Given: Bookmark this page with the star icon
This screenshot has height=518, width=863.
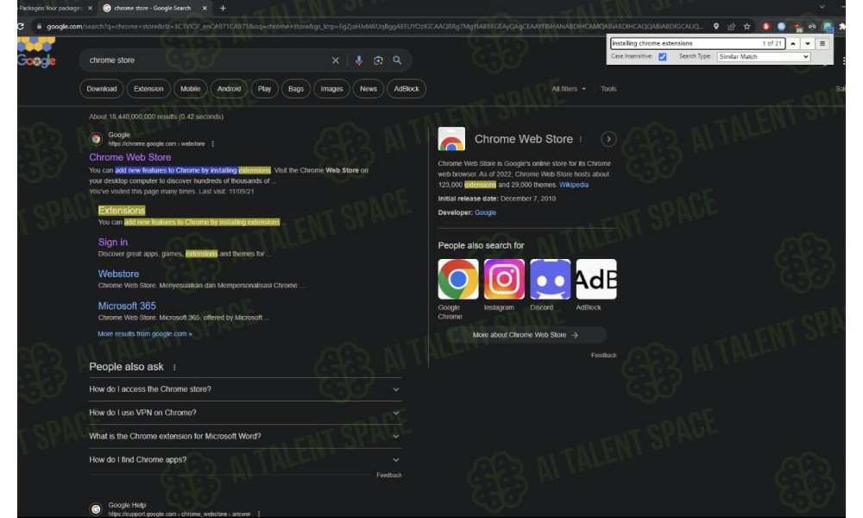Looking at the screenshot, I should coord(746,26).
